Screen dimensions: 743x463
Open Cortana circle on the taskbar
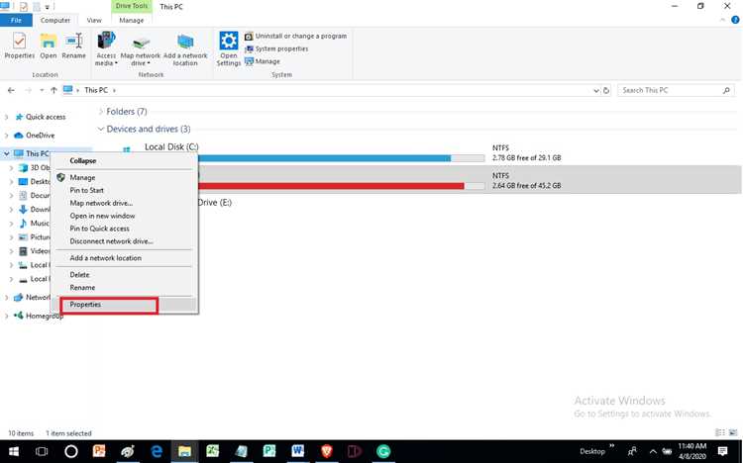[x=71, y=452]
